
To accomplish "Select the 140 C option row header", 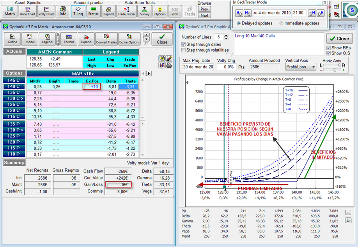I will click(14, 86).
